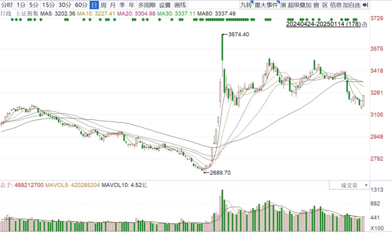Click the 2689.70 low price marker
The width and height of the screenshot is (392, 233).
coord(220,173)
